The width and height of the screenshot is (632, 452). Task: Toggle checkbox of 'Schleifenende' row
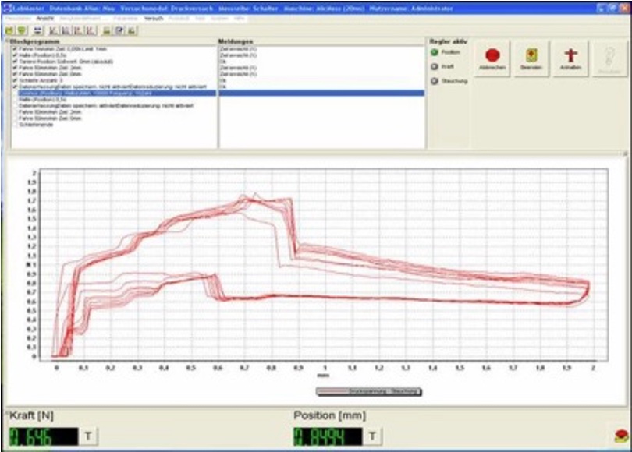click(15, 125)
